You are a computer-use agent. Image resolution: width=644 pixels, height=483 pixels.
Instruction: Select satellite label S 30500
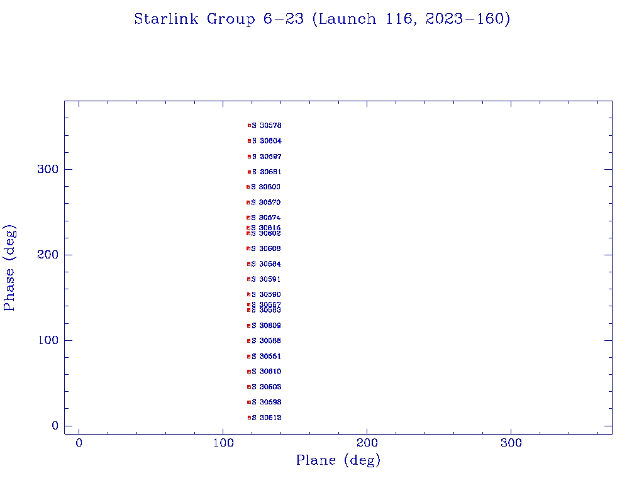click(x=266, y=187)
